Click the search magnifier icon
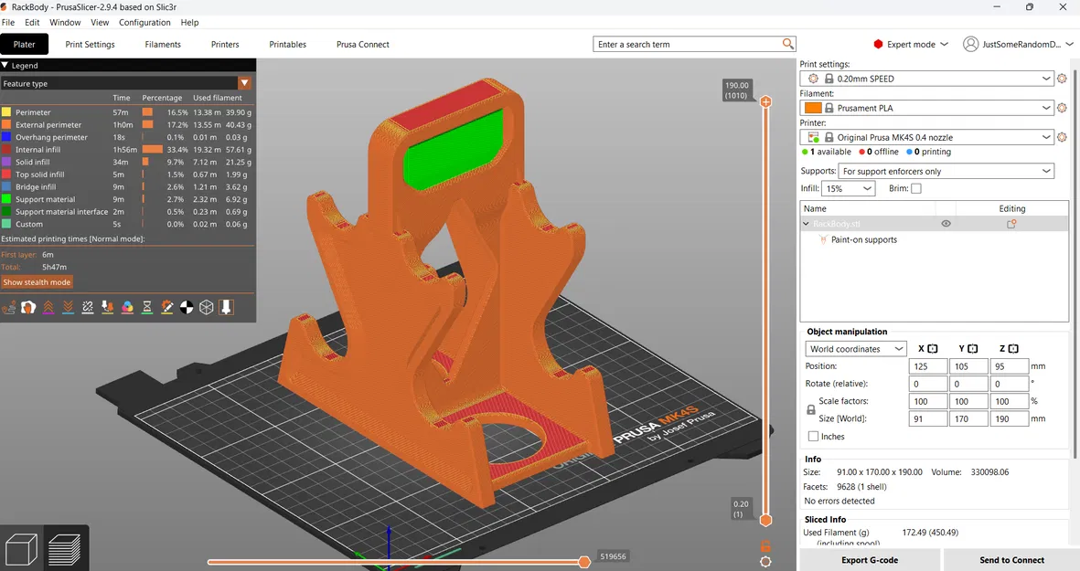Image resolution: width=1080 pixels, height=571 pixels. coord(788,44)
